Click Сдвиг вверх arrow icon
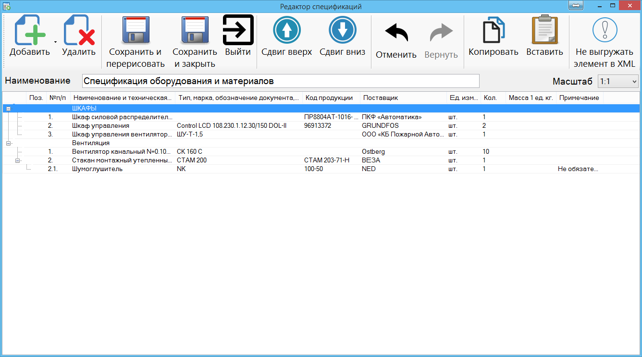Viewport: 642px width, 357px height. tap(287, 30)
